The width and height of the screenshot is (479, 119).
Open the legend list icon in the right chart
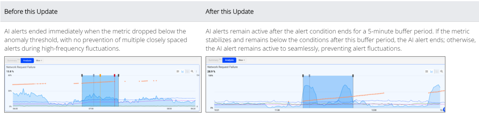pyautogui.click(x=427, y=71)
